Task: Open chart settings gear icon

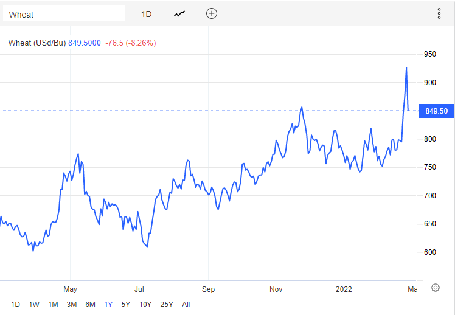Action: pyautogui.click(x=436, y=288)
